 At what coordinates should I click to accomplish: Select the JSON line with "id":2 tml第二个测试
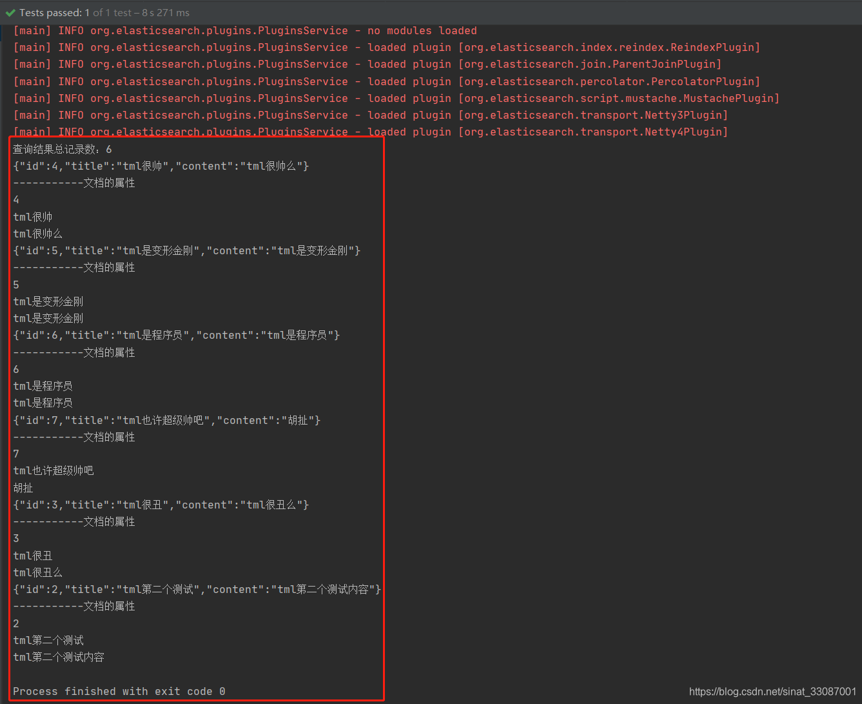[x=197, y=589]
